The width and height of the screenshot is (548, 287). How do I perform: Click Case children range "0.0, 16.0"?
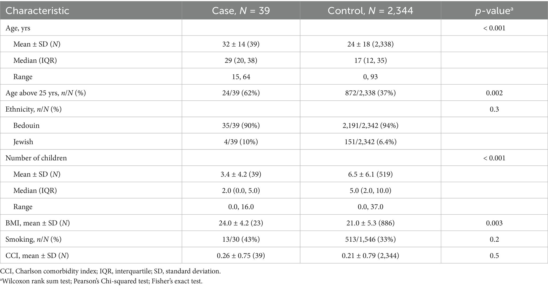(x=241, y=206)
